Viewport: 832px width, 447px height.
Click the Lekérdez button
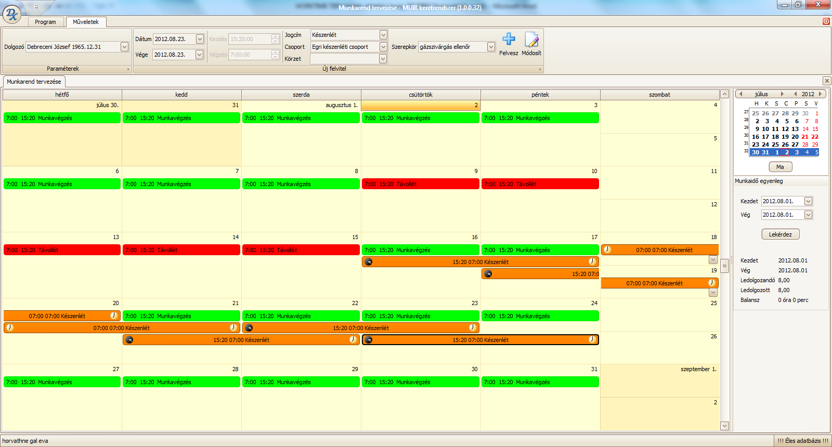[781, 234]
